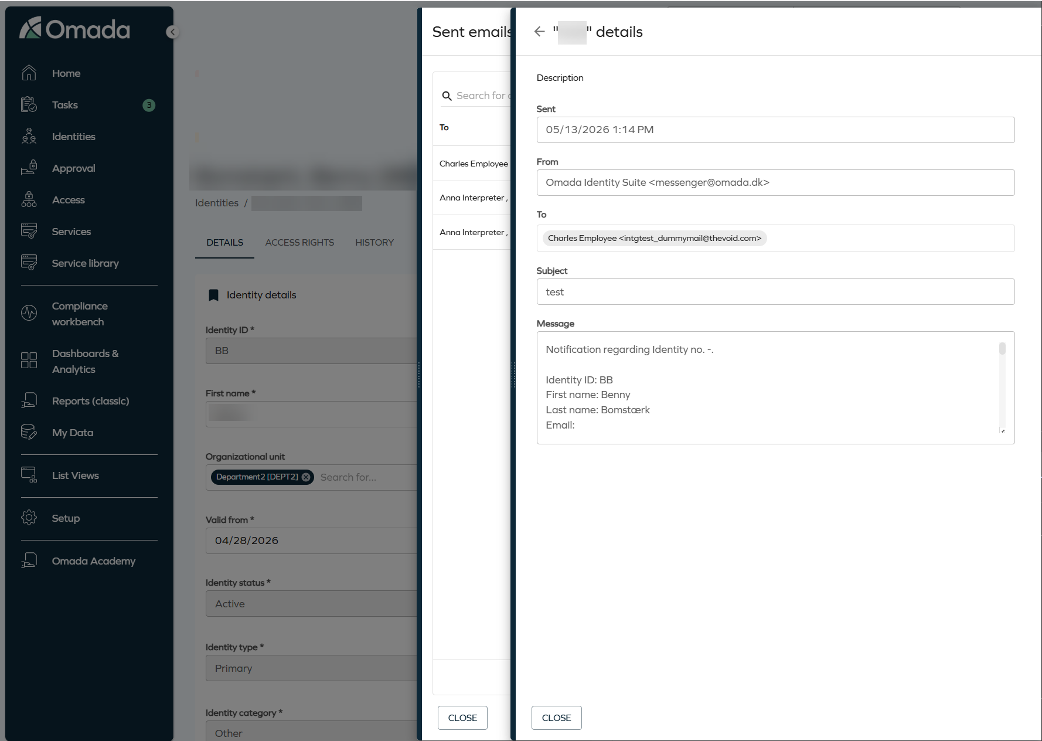The width and height of the screenshot is (1042, 741).
Task: Click the Organizational unit search field
Action: click(x=367, y=477)
